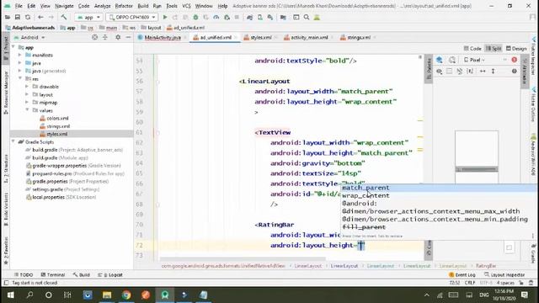Click the orientation icon beside Pixel
Screen dimensions: 539x303
tap(452, 60)
